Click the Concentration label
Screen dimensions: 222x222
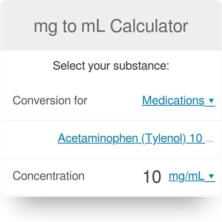[49, 176]
